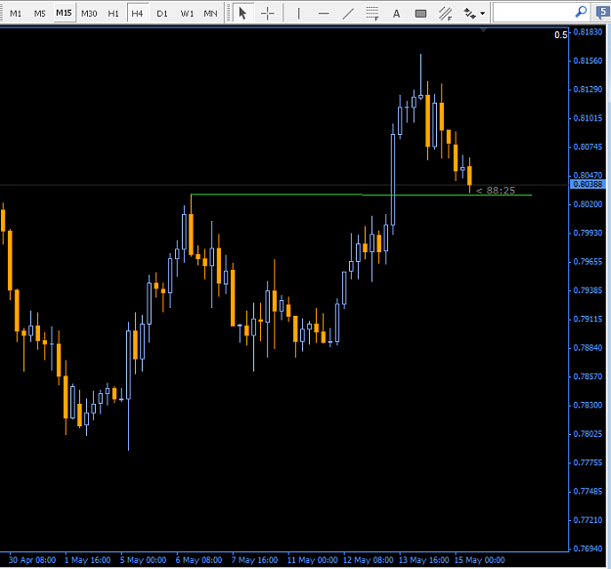Select the cursor arrow tool

tap(242, 14)
